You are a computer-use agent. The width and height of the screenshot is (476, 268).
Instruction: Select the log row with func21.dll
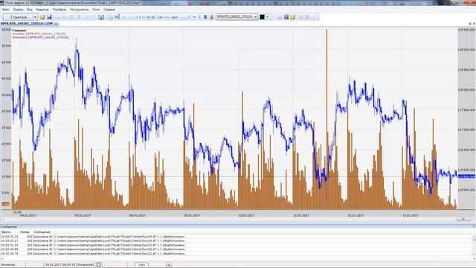pyautogui.click(x=237, y=253)
